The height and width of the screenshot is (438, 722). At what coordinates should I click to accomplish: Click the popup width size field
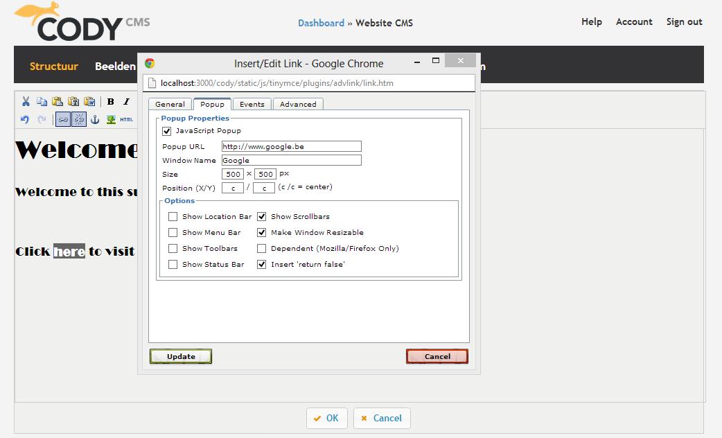pos(233,174)
